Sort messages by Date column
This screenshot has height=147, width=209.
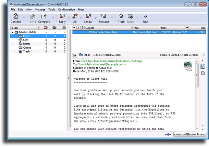[x=174, y=28]
